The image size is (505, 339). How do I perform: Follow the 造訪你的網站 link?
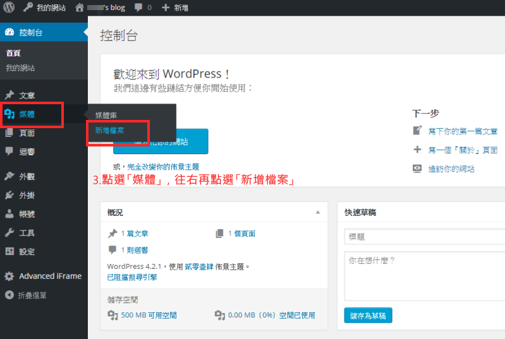tap(451, 169)
